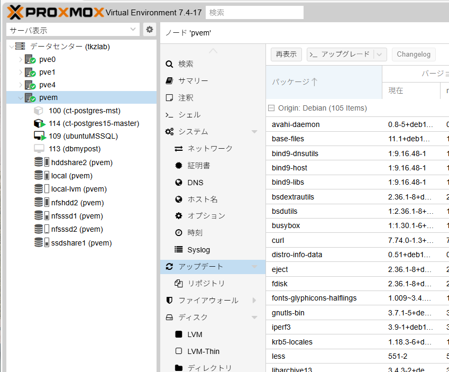This screenshot has height=372, width=449.
Task: Click the stopped VM icon for 113 dbmypost
Action: [39, 149]
